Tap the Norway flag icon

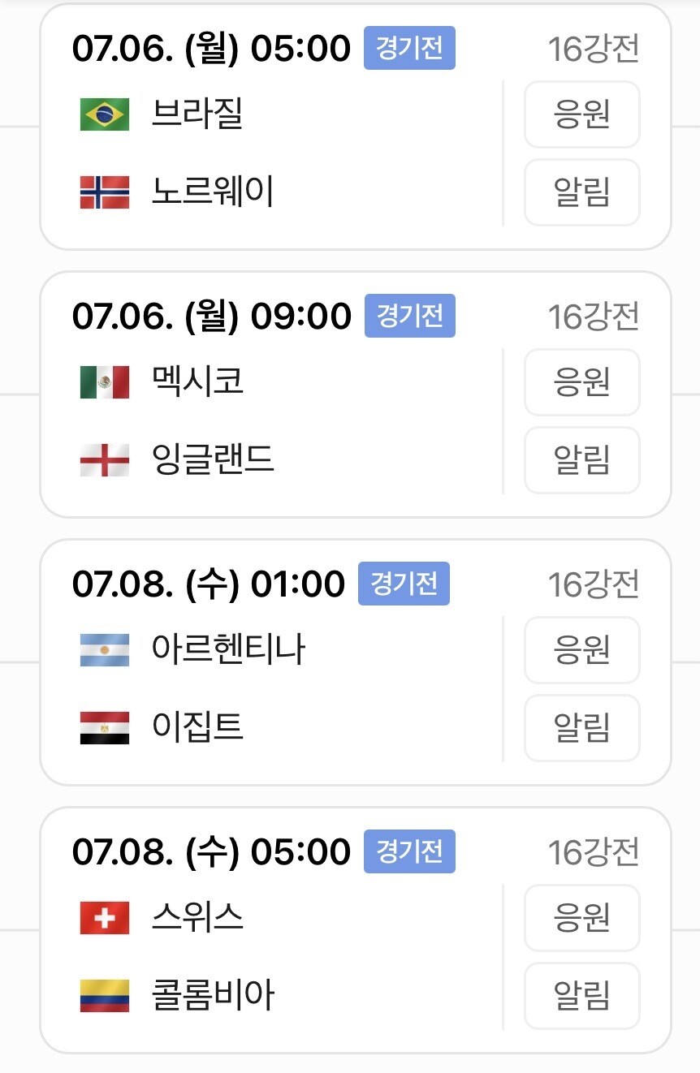tap(105, 192)
